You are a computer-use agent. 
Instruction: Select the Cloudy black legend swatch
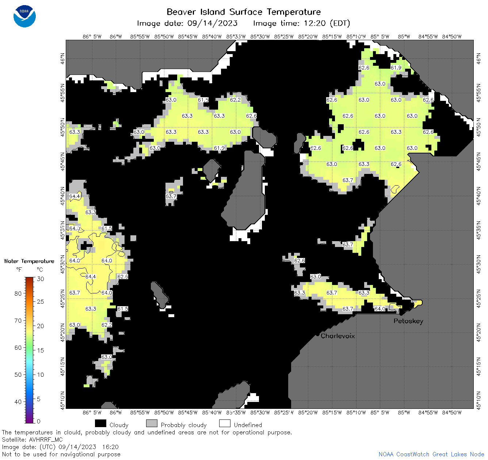[100, 423]
